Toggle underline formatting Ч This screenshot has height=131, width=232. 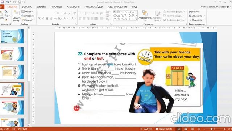click(x=47, y=19)
